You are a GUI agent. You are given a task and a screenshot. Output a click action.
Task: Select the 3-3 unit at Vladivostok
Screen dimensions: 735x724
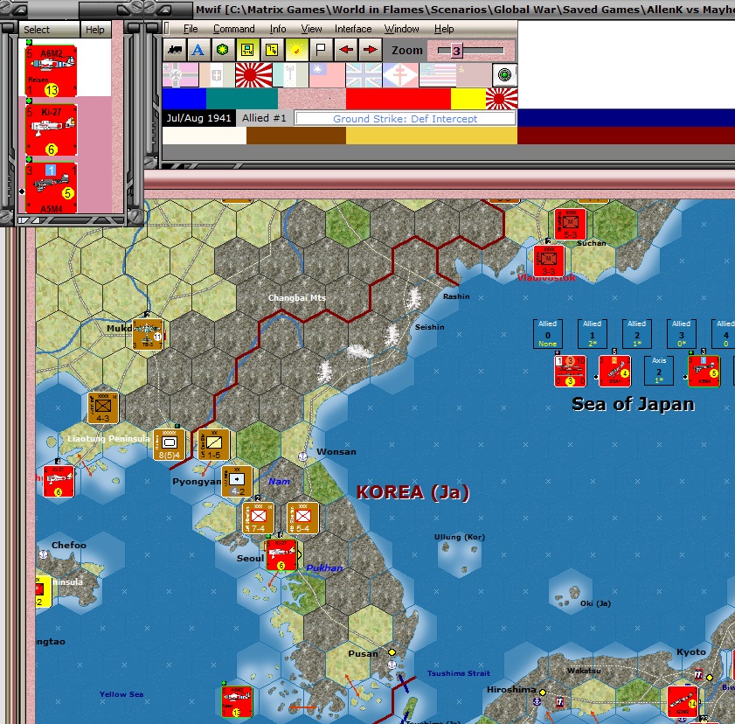[x=549, y=261]
